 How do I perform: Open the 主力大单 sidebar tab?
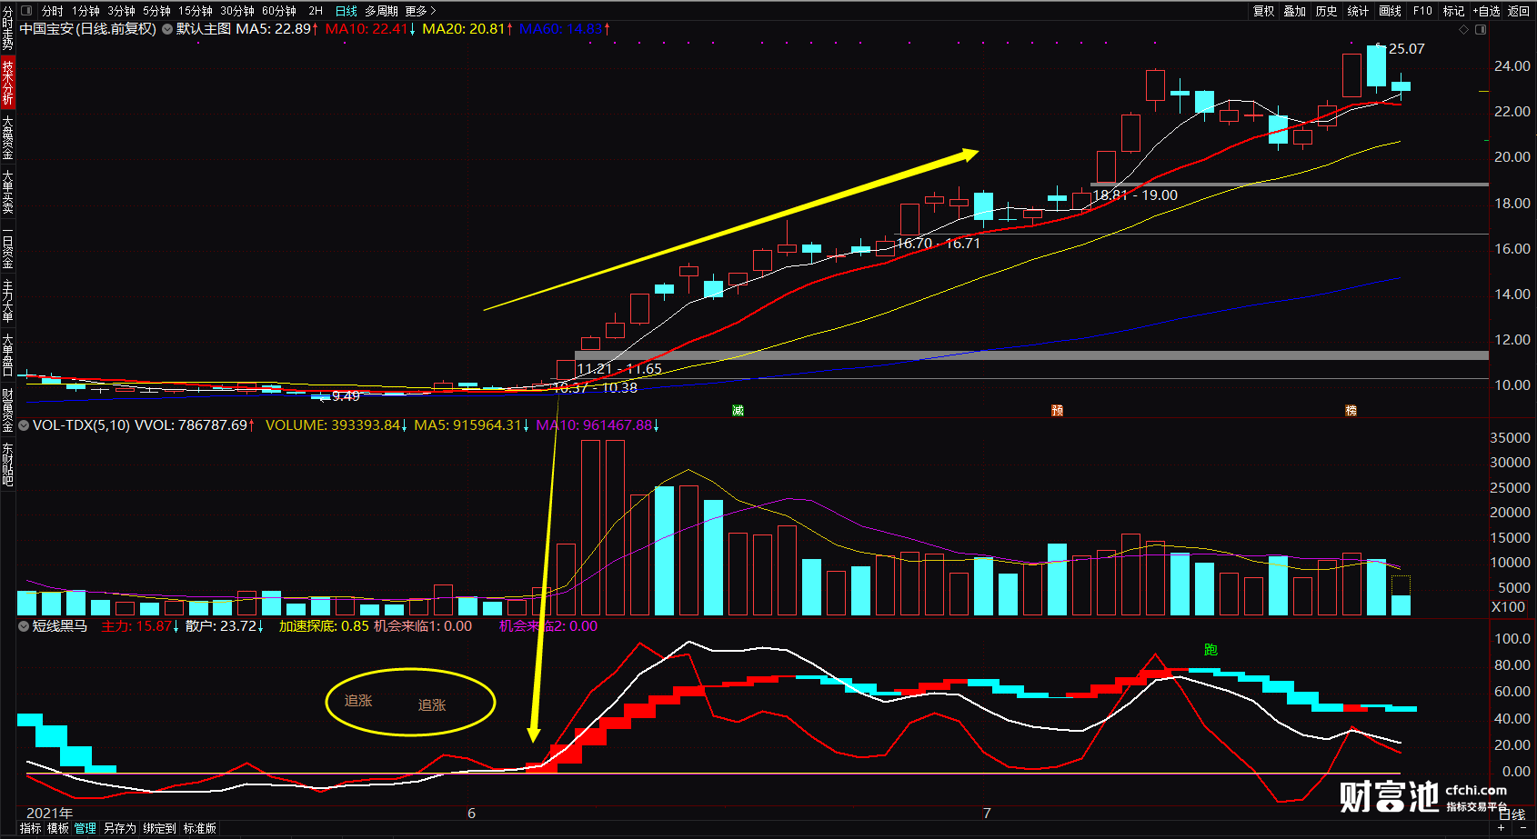[x=7, y=301]
